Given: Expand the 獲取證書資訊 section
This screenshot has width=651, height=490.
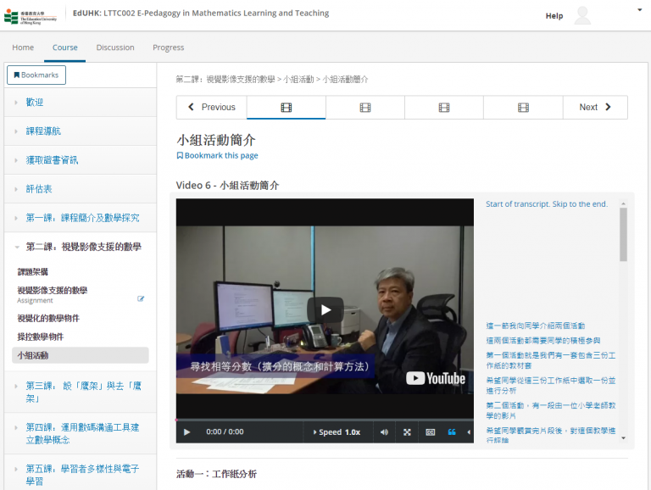Looking at the screenshot, I should pyautogui.click(x=81, y=160).
